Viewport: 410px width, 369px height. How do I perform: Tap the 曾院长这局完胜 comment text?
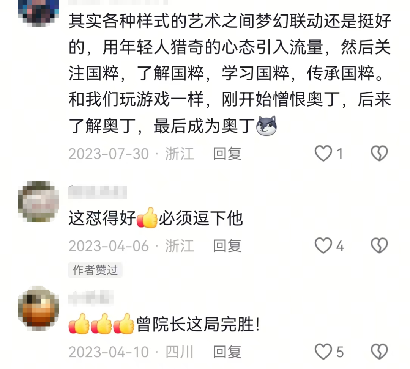coord(198,324)
